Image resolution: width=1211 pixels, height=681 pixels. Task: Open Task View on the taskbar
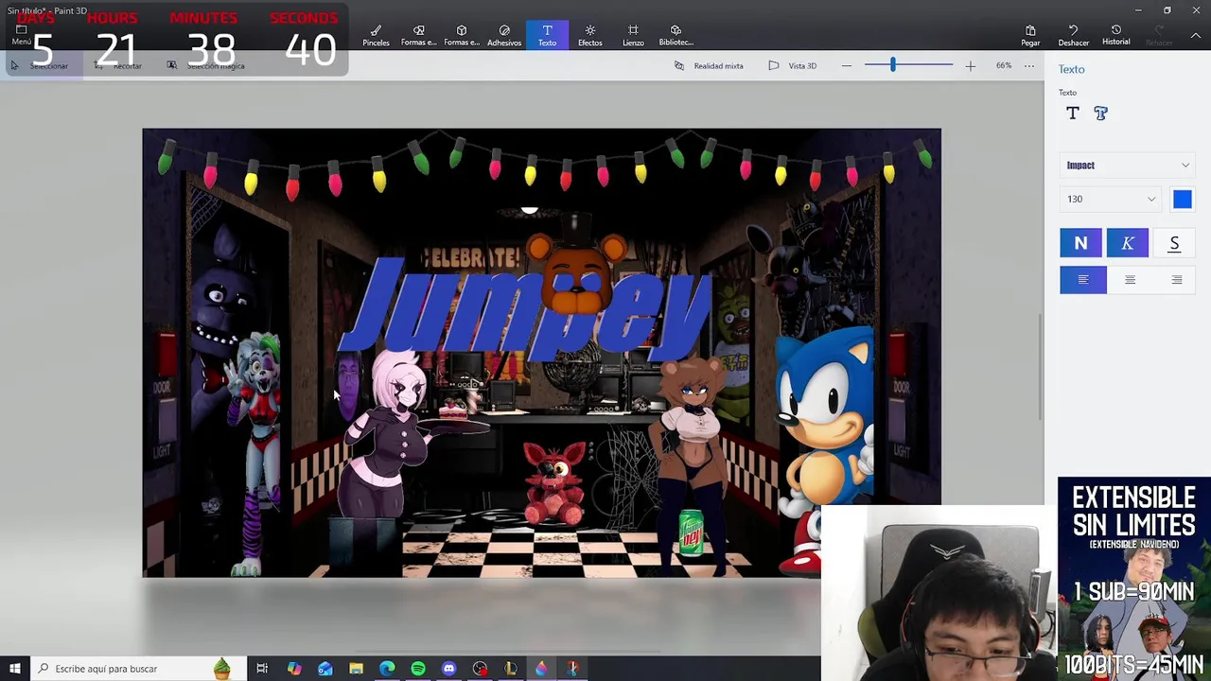262,669
